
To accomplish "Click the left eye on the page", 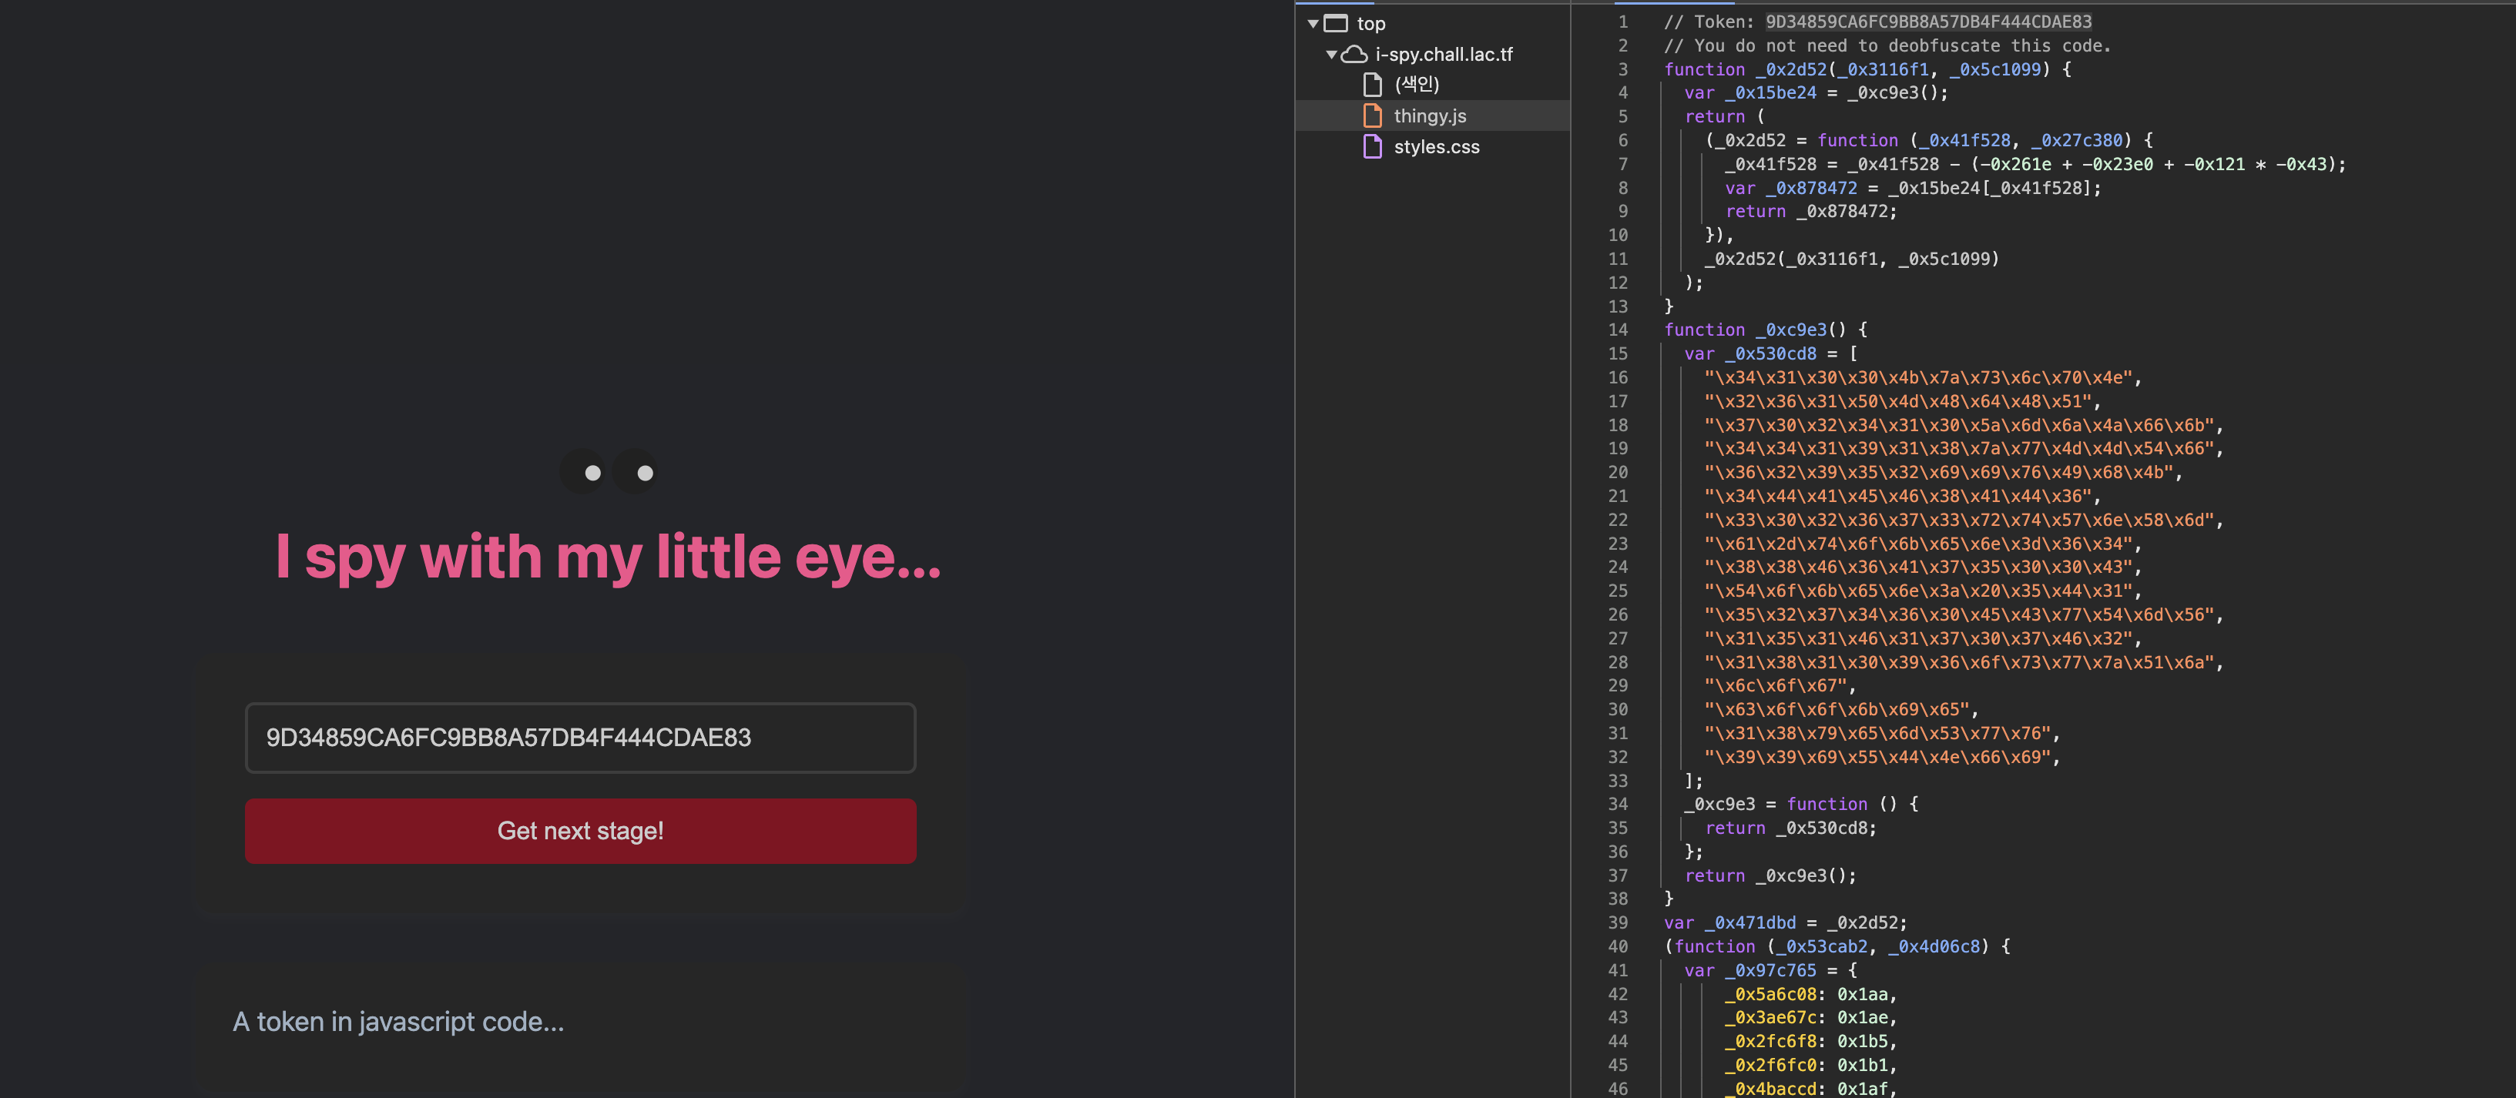I will click(584, 472).
